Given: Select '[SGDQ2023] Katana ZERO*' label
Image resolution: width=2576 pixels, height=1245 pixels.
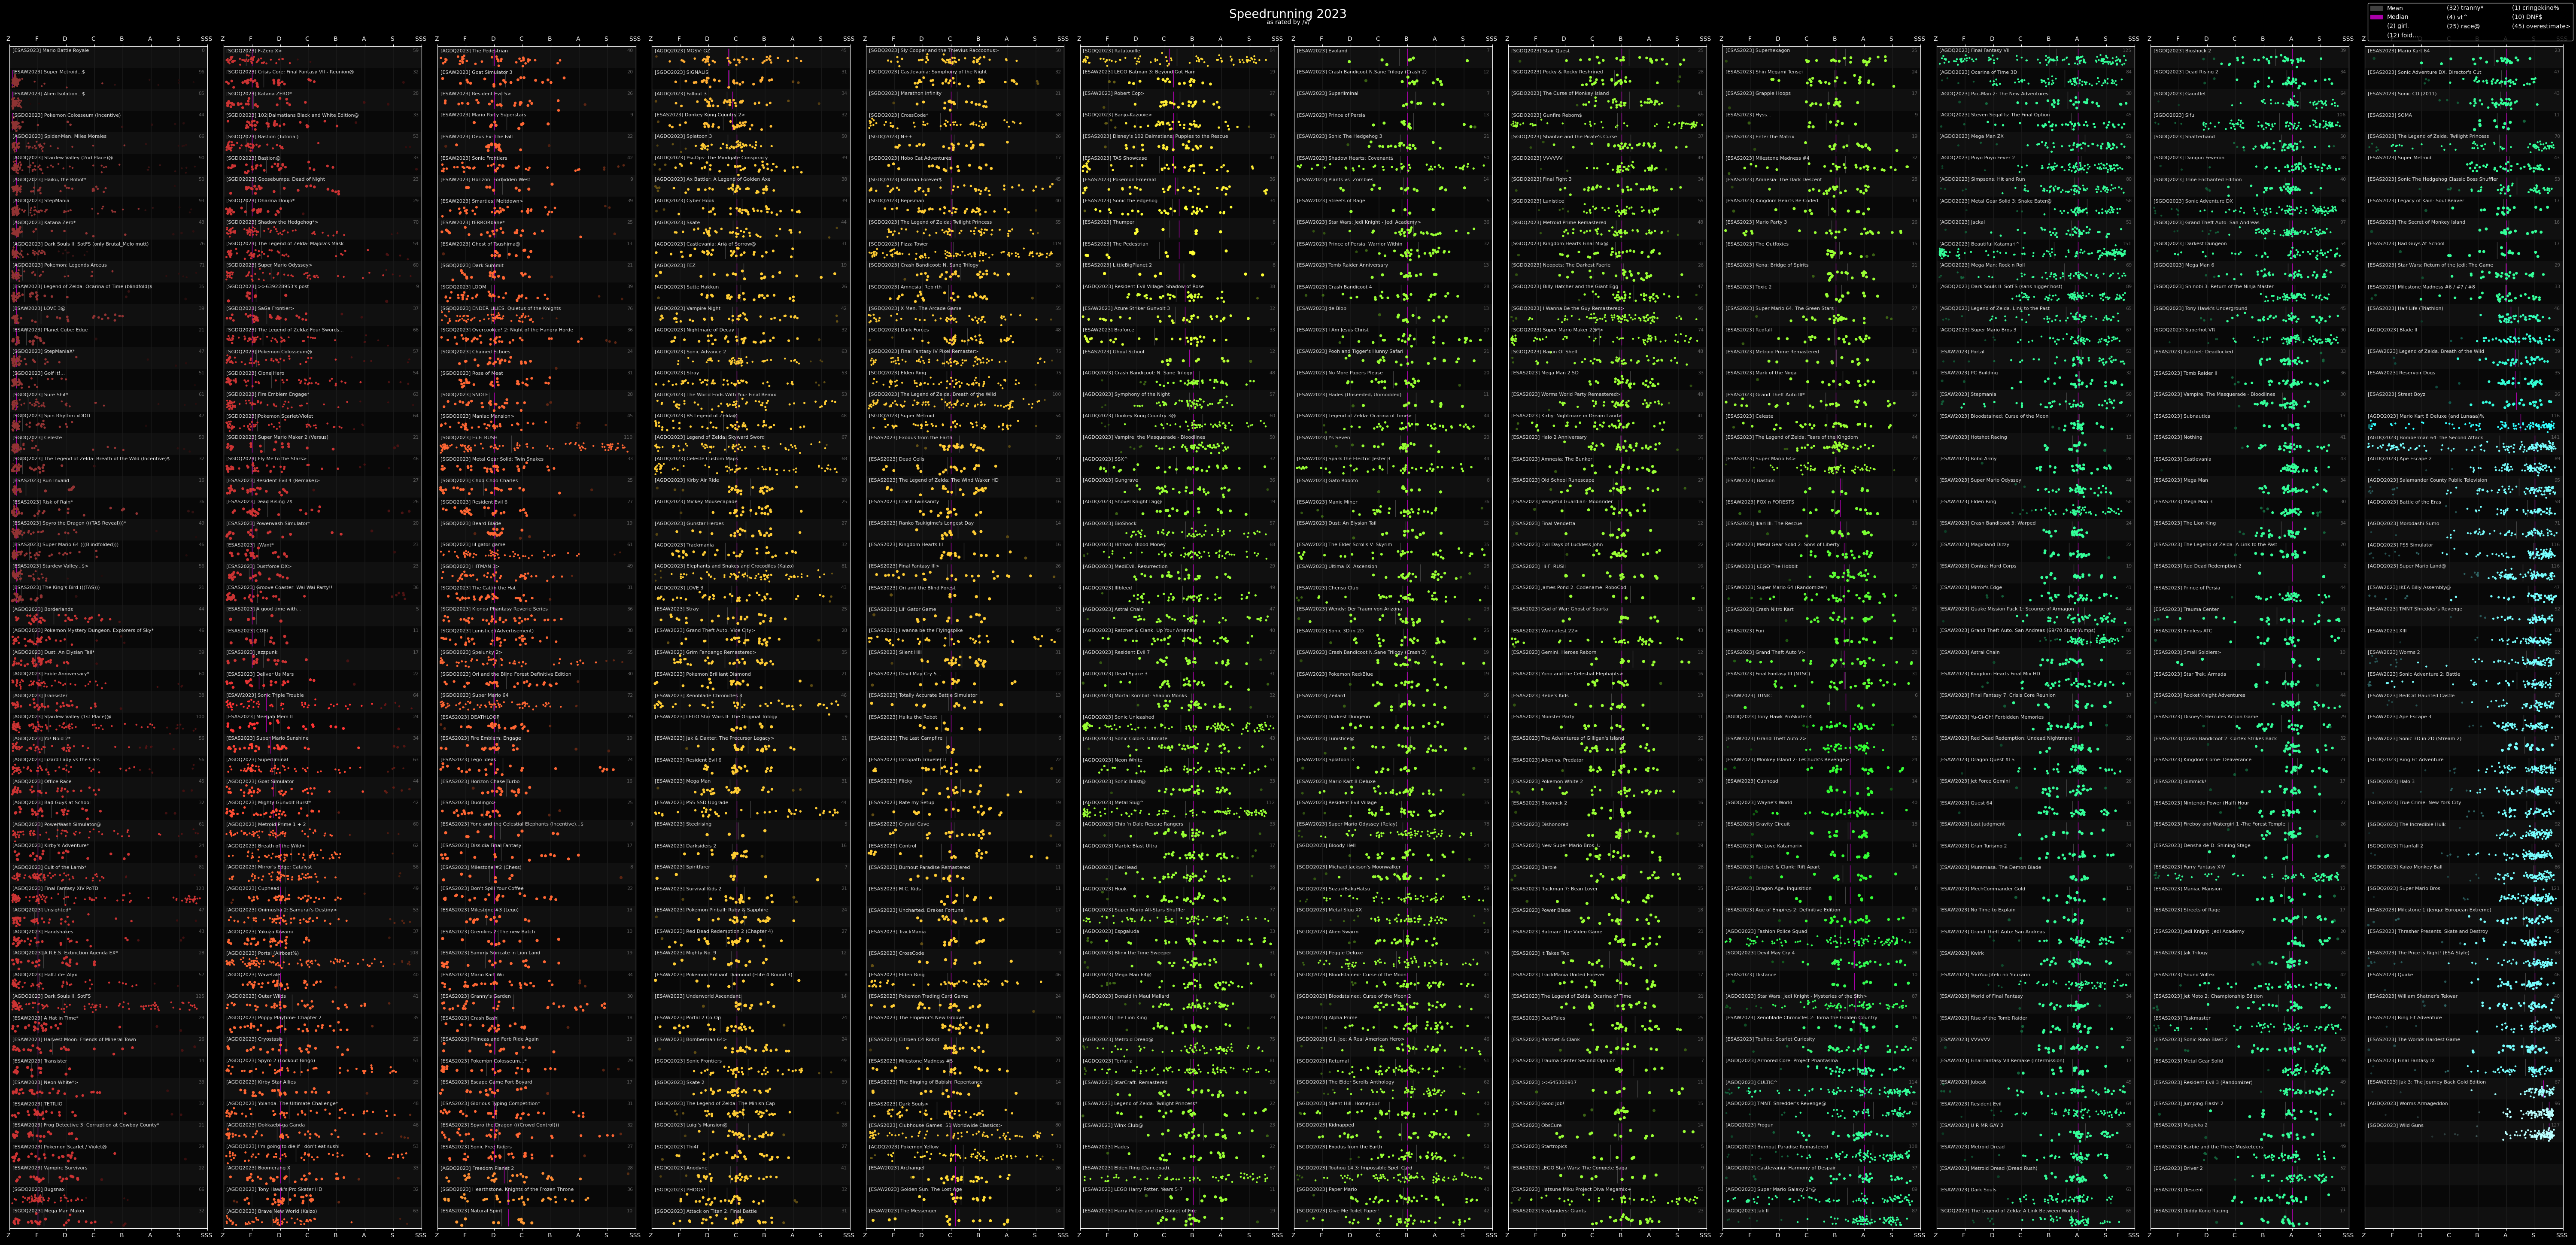Looking at the screenshot, I should [259, 93].
